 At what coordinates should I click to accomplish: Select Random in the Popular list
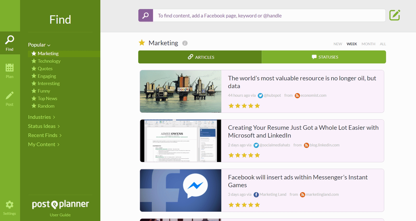(x=43, y=106)
